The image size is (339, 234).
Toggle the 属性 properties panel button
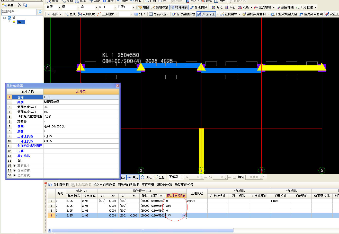coord(144,7)
